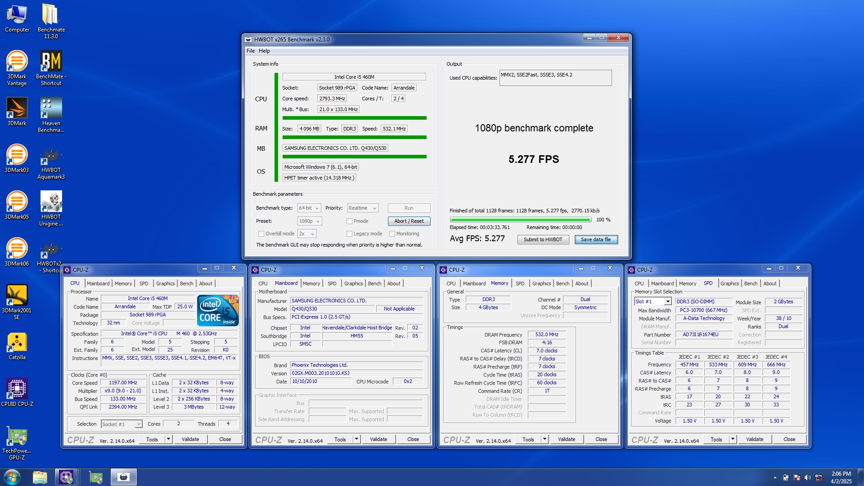
Task: Open the Heaven Benchmark shortcut
Action: point(51,115)
